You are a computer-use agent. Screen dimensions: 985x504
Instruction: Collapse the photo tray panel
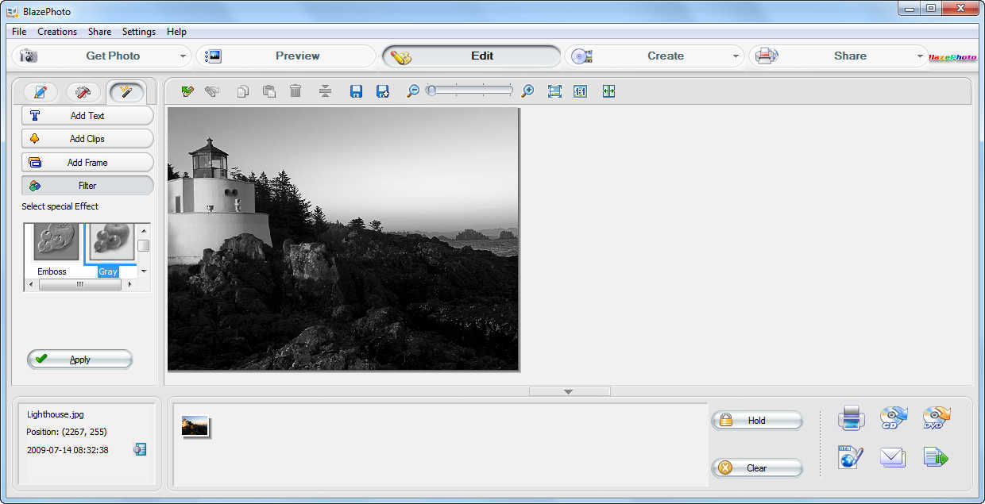[568, 391]
